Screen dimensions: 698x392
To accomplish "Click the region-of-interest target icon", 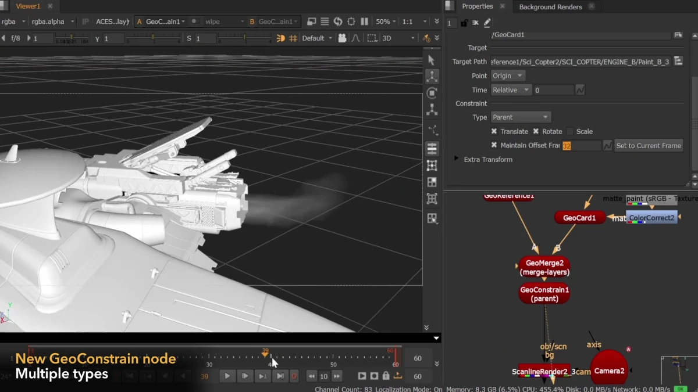I will 351,21.
